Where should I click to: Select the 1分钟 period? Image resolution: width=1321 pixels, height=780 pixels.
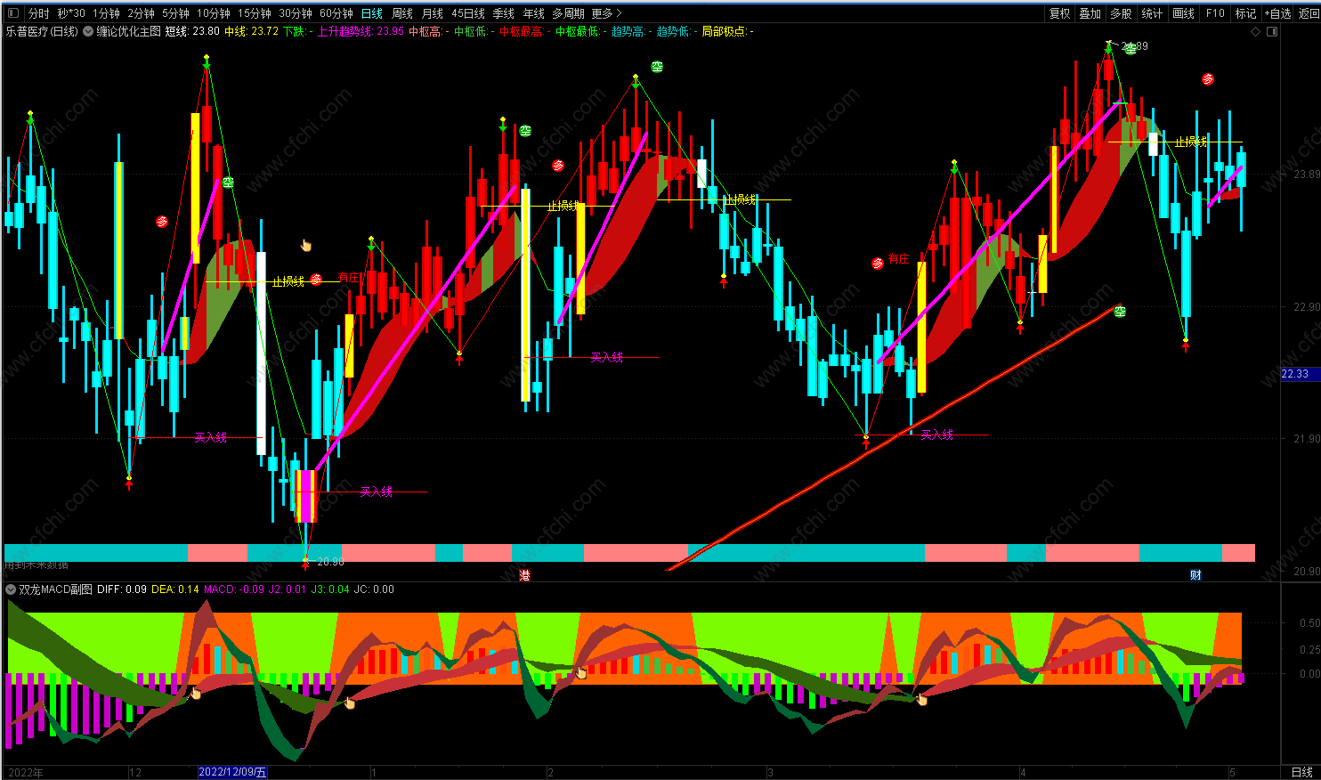click(106, 13)
